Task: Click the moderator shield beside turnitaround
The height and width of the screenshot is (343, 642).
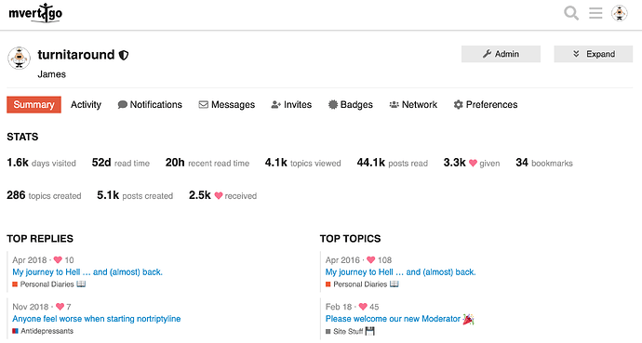Action: point(124,55)
